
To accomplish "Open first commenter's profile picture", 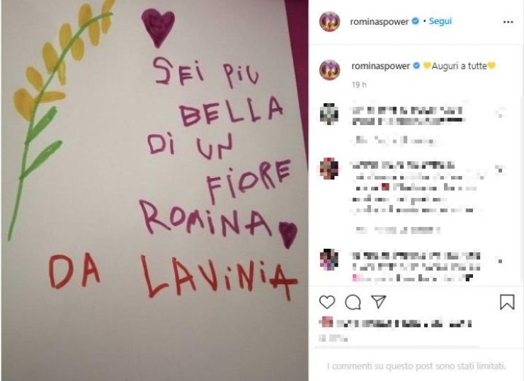I will [x=329, y=114].
